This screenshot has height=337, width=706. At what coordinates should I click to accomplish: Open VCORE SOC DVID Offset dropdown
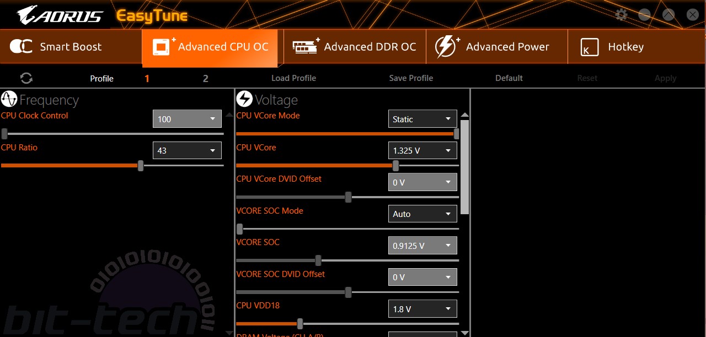click(422, 277)
